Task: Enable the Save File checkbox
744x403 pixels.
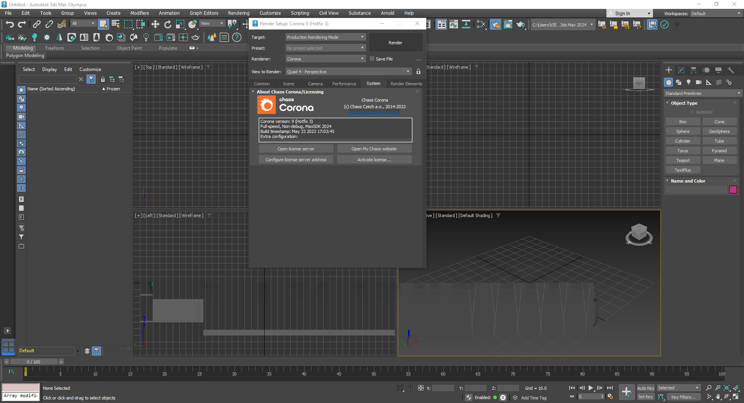Action: tap(372, 59)
